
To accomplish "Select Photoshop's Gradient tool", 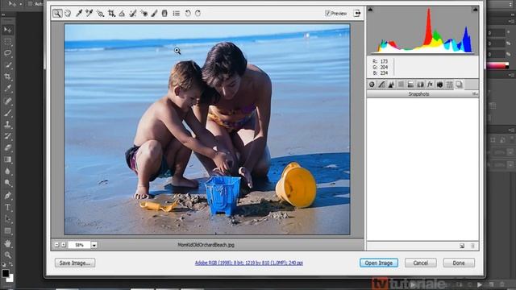I will click(x=8, y=159).
